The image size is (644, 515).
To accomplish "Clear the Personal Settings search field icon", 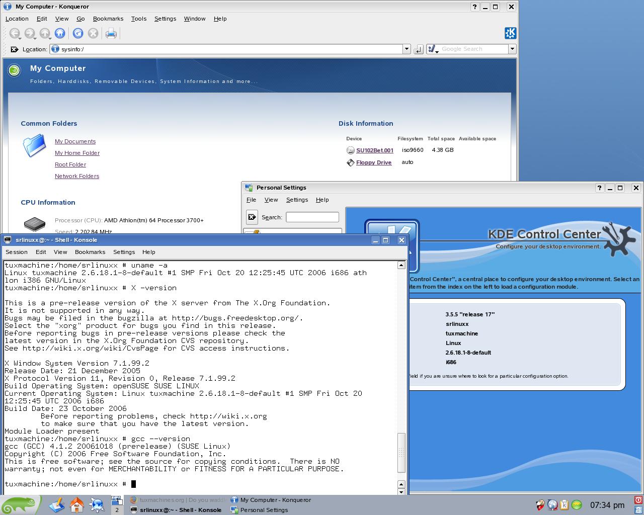I will click(x=252, y=217).
